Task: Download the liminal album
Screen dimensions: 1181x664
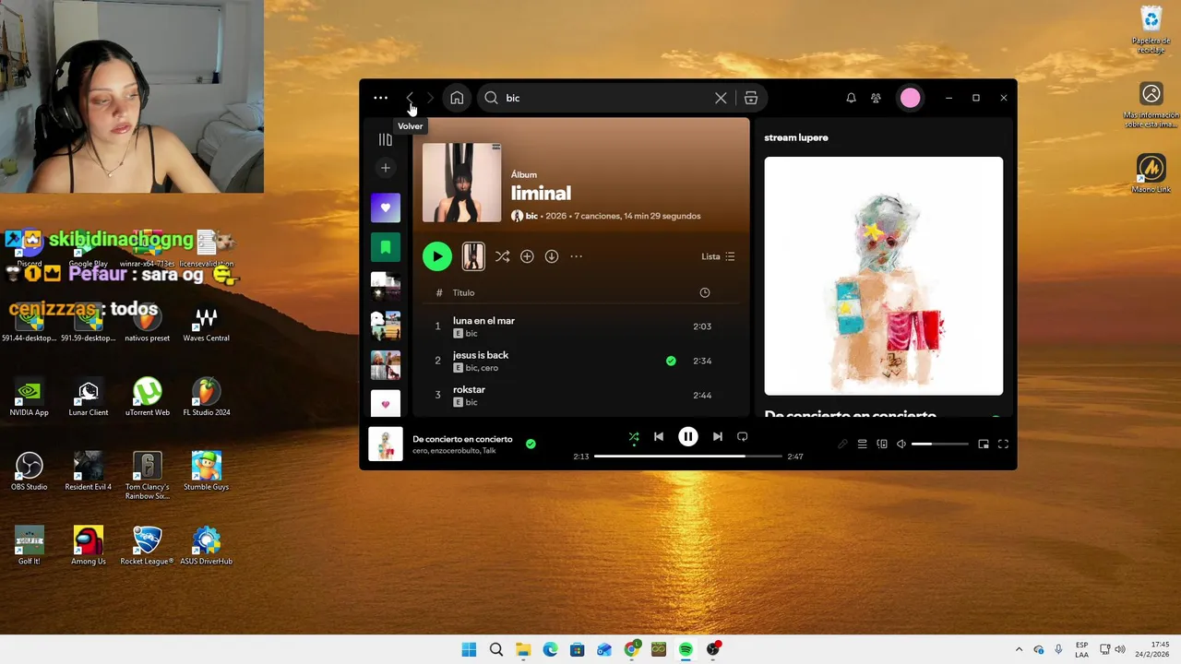Action: (x=552, y=256)
